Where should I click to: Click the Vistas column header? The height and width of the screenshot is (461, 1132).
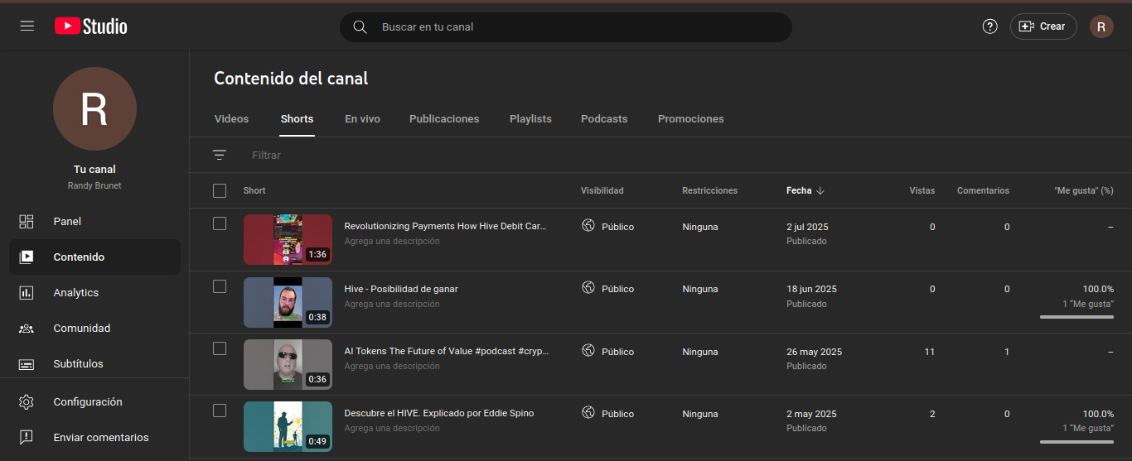[922, 190]
